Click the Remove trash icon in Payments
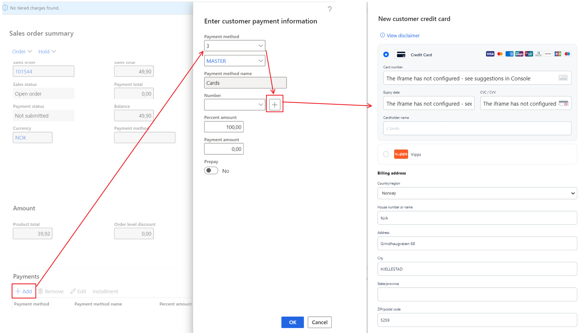 click(41, 291)
